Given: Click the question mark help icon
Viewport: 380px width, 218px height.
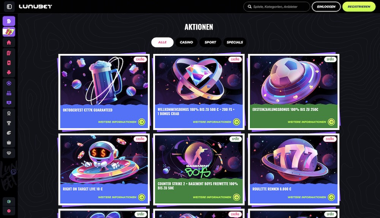Looking at the screenshot, I should (9, 211).
